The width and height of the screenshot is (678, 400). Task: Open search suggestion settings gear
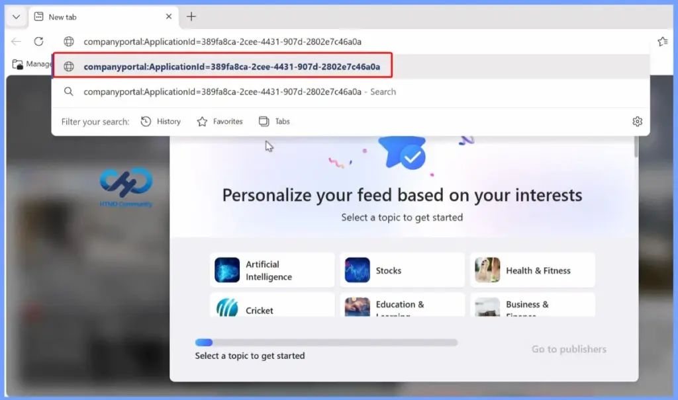point(637,122)
